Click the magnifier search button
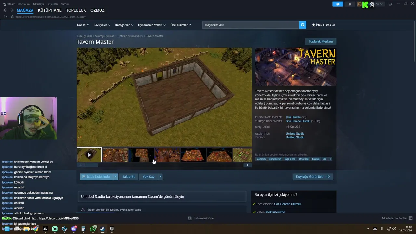The width and height of the screenshot is (416, 234). (303, 25)
